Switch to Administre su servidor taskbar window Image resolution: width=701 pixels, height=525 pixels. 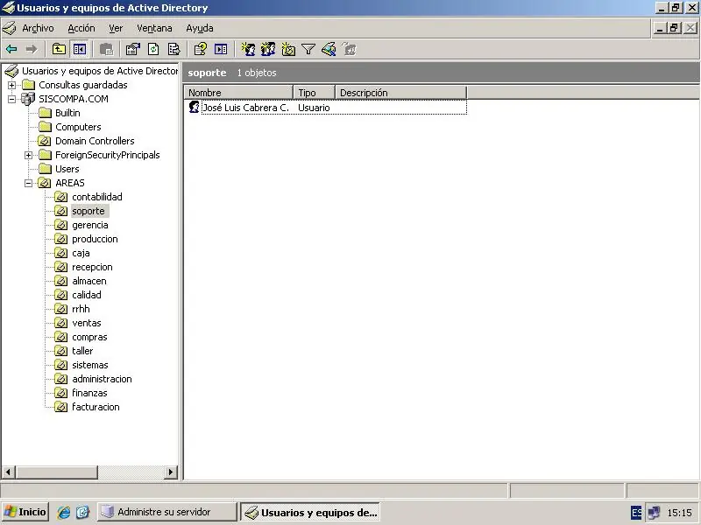point(166,512)
